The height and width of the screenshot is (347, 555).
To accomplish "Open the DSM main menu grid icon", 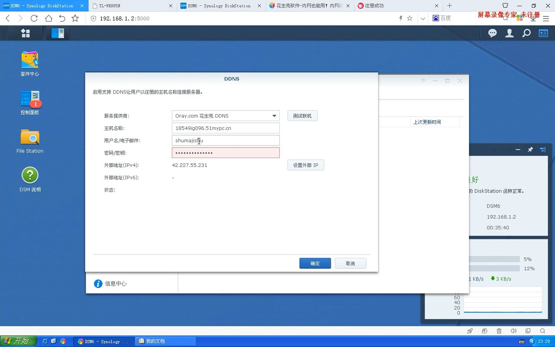I will coord(25,33).
